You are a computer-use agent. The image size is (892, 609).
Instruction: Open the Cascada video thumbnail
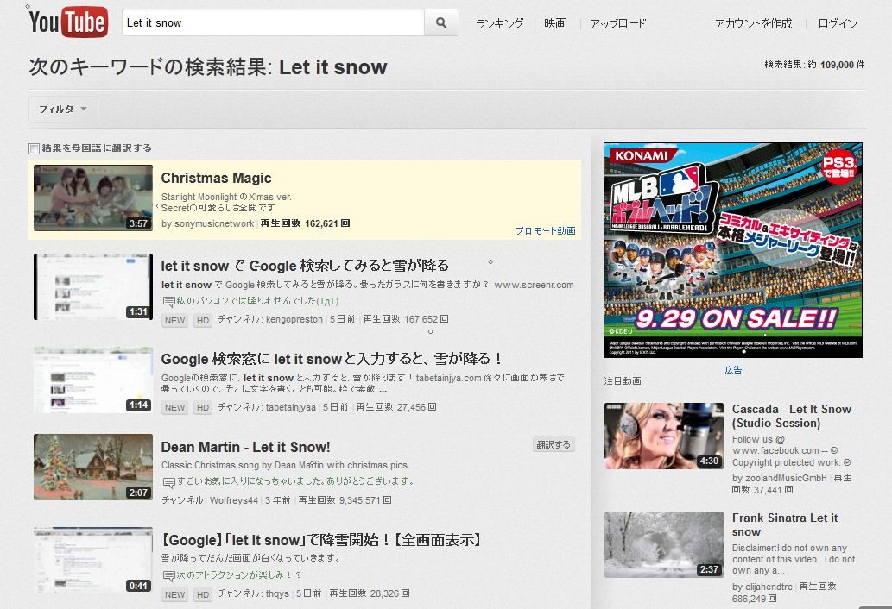click(664, 436)
